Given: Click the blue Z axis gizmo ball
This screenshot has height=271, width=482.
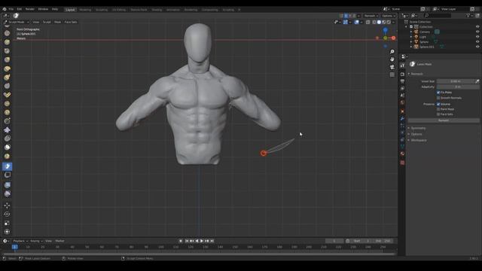Looking at the screenshot, I should [x=385, y=30].
